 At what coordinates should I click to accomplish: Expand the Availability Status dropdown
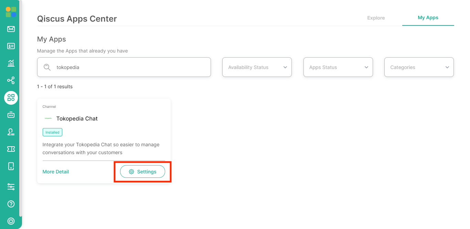coord(257,67)
